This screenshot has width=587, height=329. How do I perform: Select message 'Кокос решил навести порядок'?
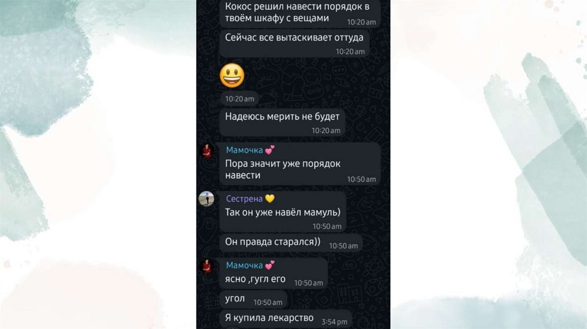[x=300, y=13]
